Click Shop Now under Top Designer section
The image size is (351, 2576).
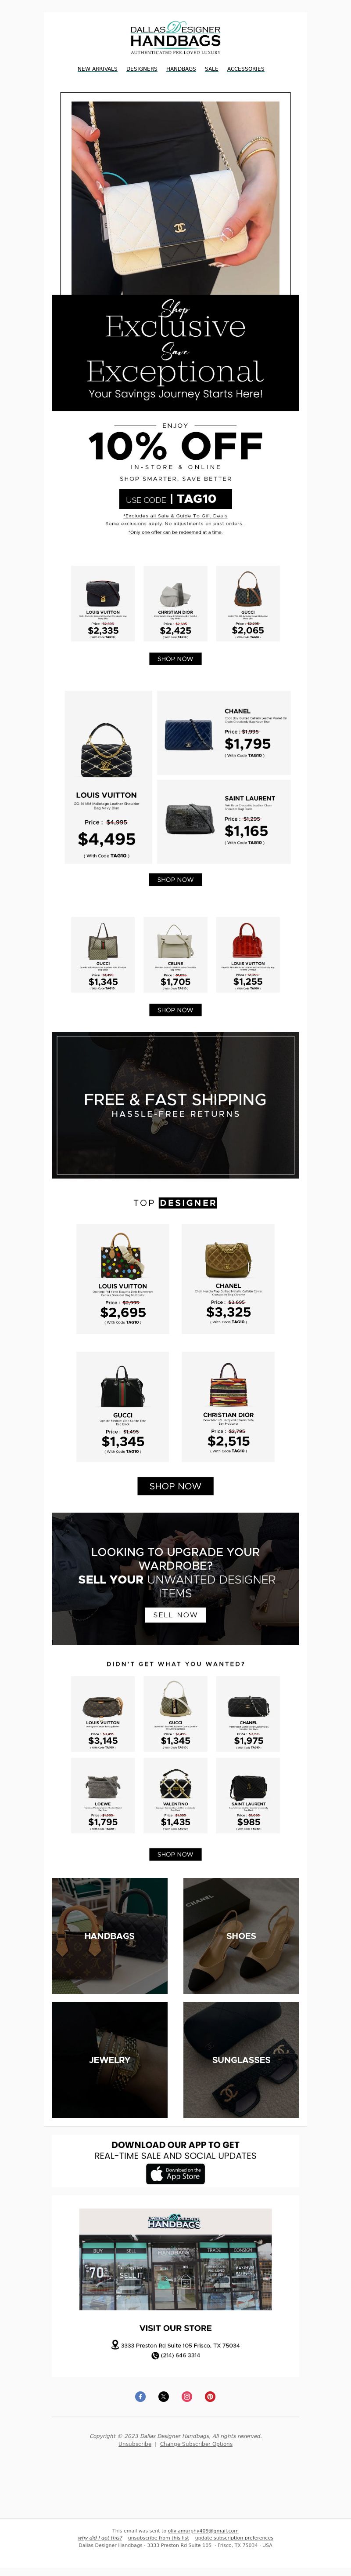(x=175, y=1486)
